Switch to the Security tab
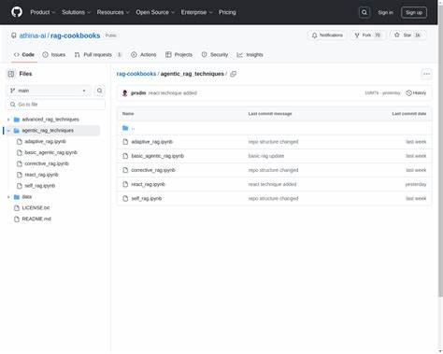This screenshot has width=443, height=354. pos(215,55)
